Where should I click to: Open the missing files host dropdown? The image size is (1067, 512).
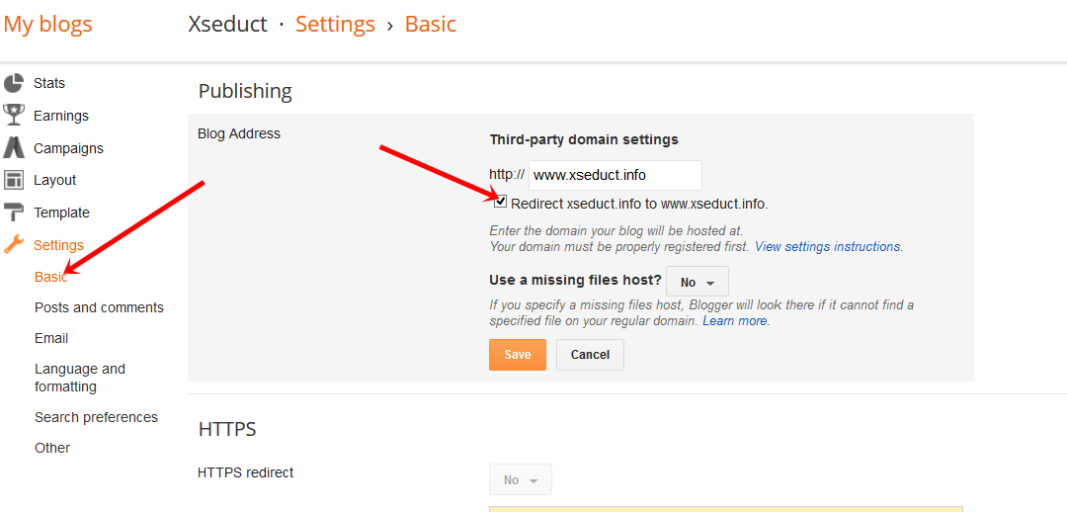coord(698,282)
